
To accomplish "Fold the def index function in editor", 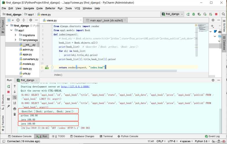I will pos(52,34).
